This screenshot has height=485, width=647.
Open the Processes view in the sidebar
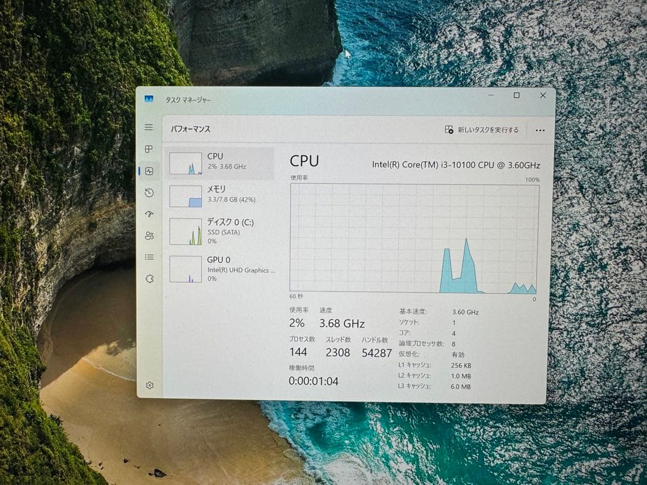149,147
